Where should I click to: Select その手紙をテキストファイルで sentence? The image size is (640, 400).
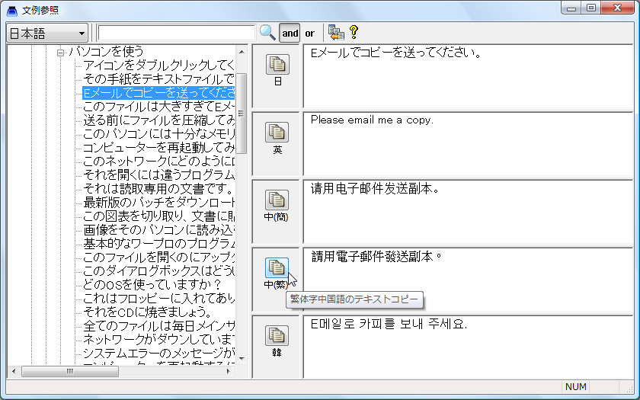click(x=158, y=78)
